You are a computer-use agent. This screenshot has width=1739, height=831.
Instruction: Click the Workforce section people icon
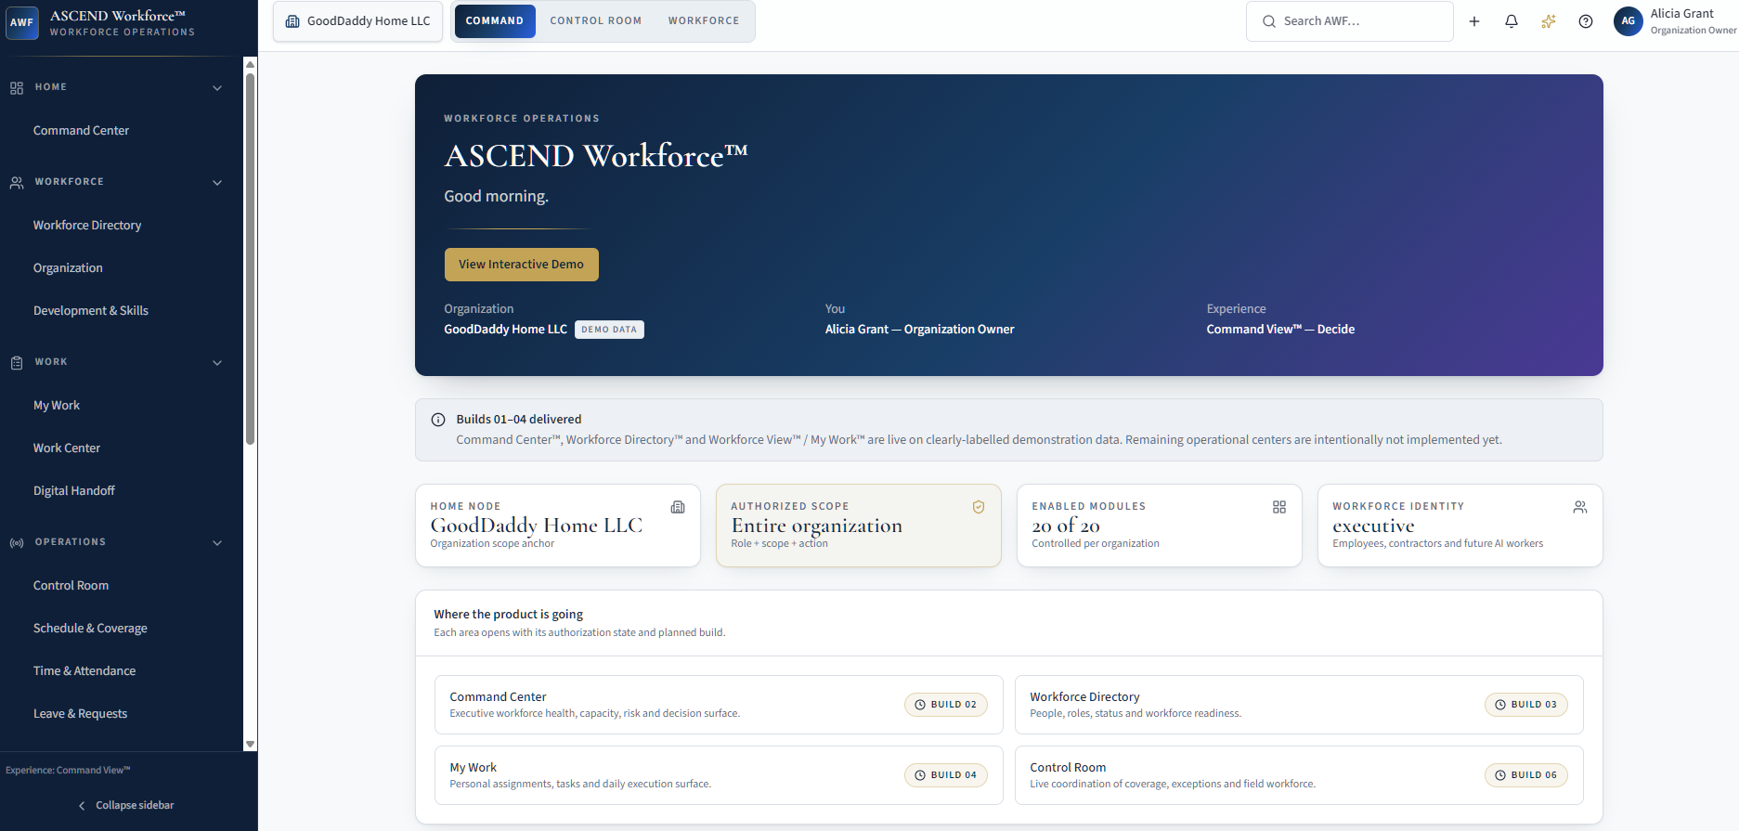[x=17, y=183]
